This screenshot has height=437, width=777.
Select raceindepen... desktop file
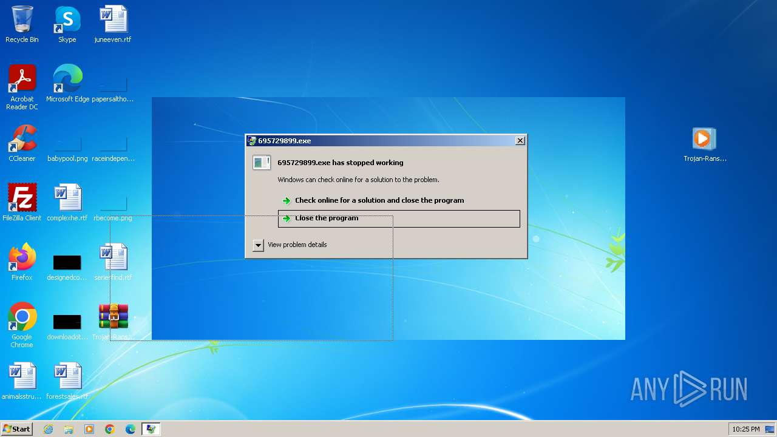click(113, 148)
